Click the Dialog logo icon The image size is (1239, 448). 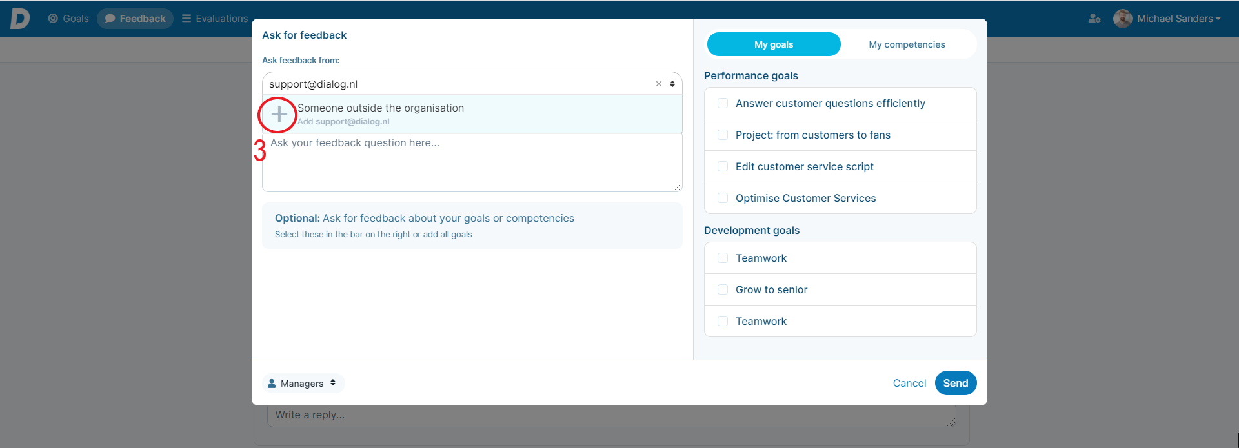(x=20, y=19)
